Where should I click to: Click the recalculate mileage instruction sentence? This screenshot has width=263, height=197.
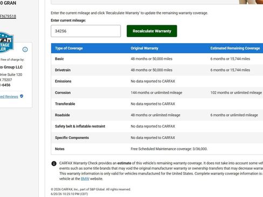[129, 13]
